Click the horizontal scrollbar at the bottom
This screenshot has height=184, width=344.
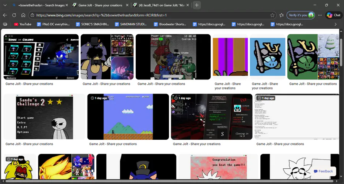169,181
